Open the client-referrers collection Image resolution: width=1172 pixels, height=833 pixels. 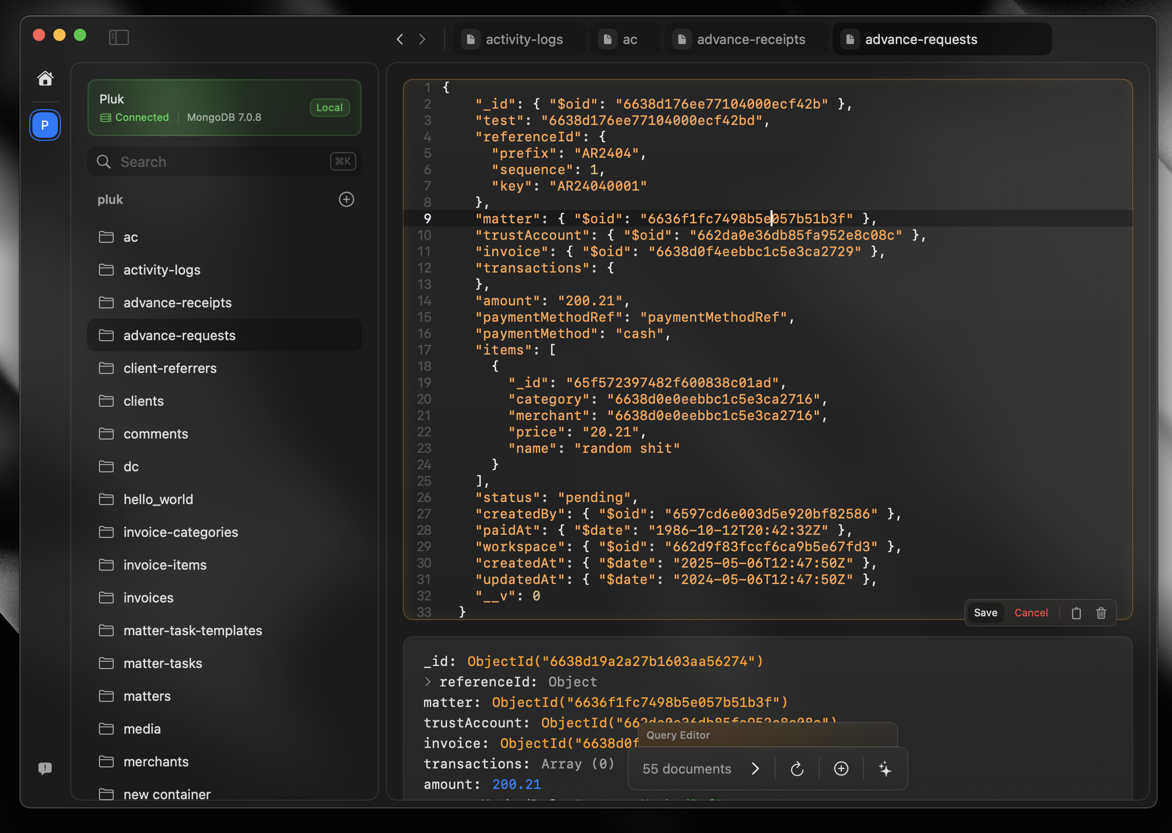pyautogui.click(x=170, y=368)
